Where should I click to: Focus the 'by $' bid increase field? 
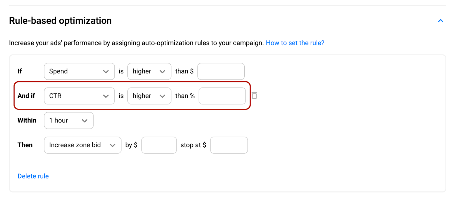159,145
